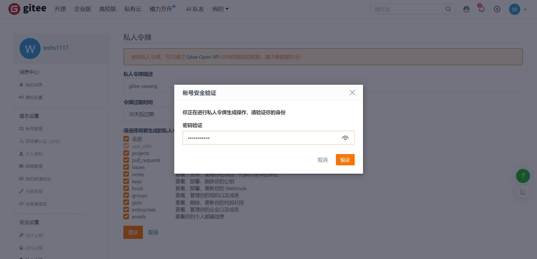
Task: Open the notifications bell icon
Action: tap(481, 9)
